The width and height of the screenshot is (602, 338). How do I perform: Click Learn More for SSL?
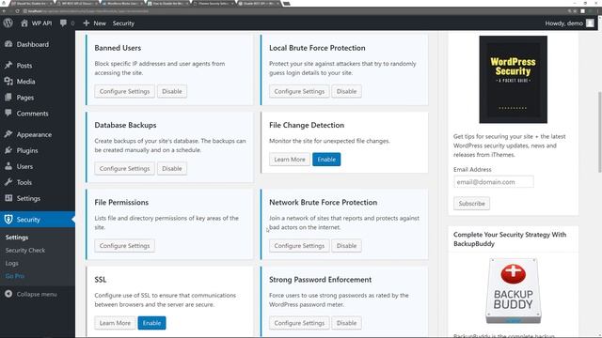coord(115,323)
